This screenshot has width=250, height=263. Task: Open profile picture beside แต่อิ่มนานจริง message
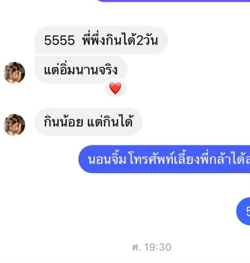click(14, 72)
